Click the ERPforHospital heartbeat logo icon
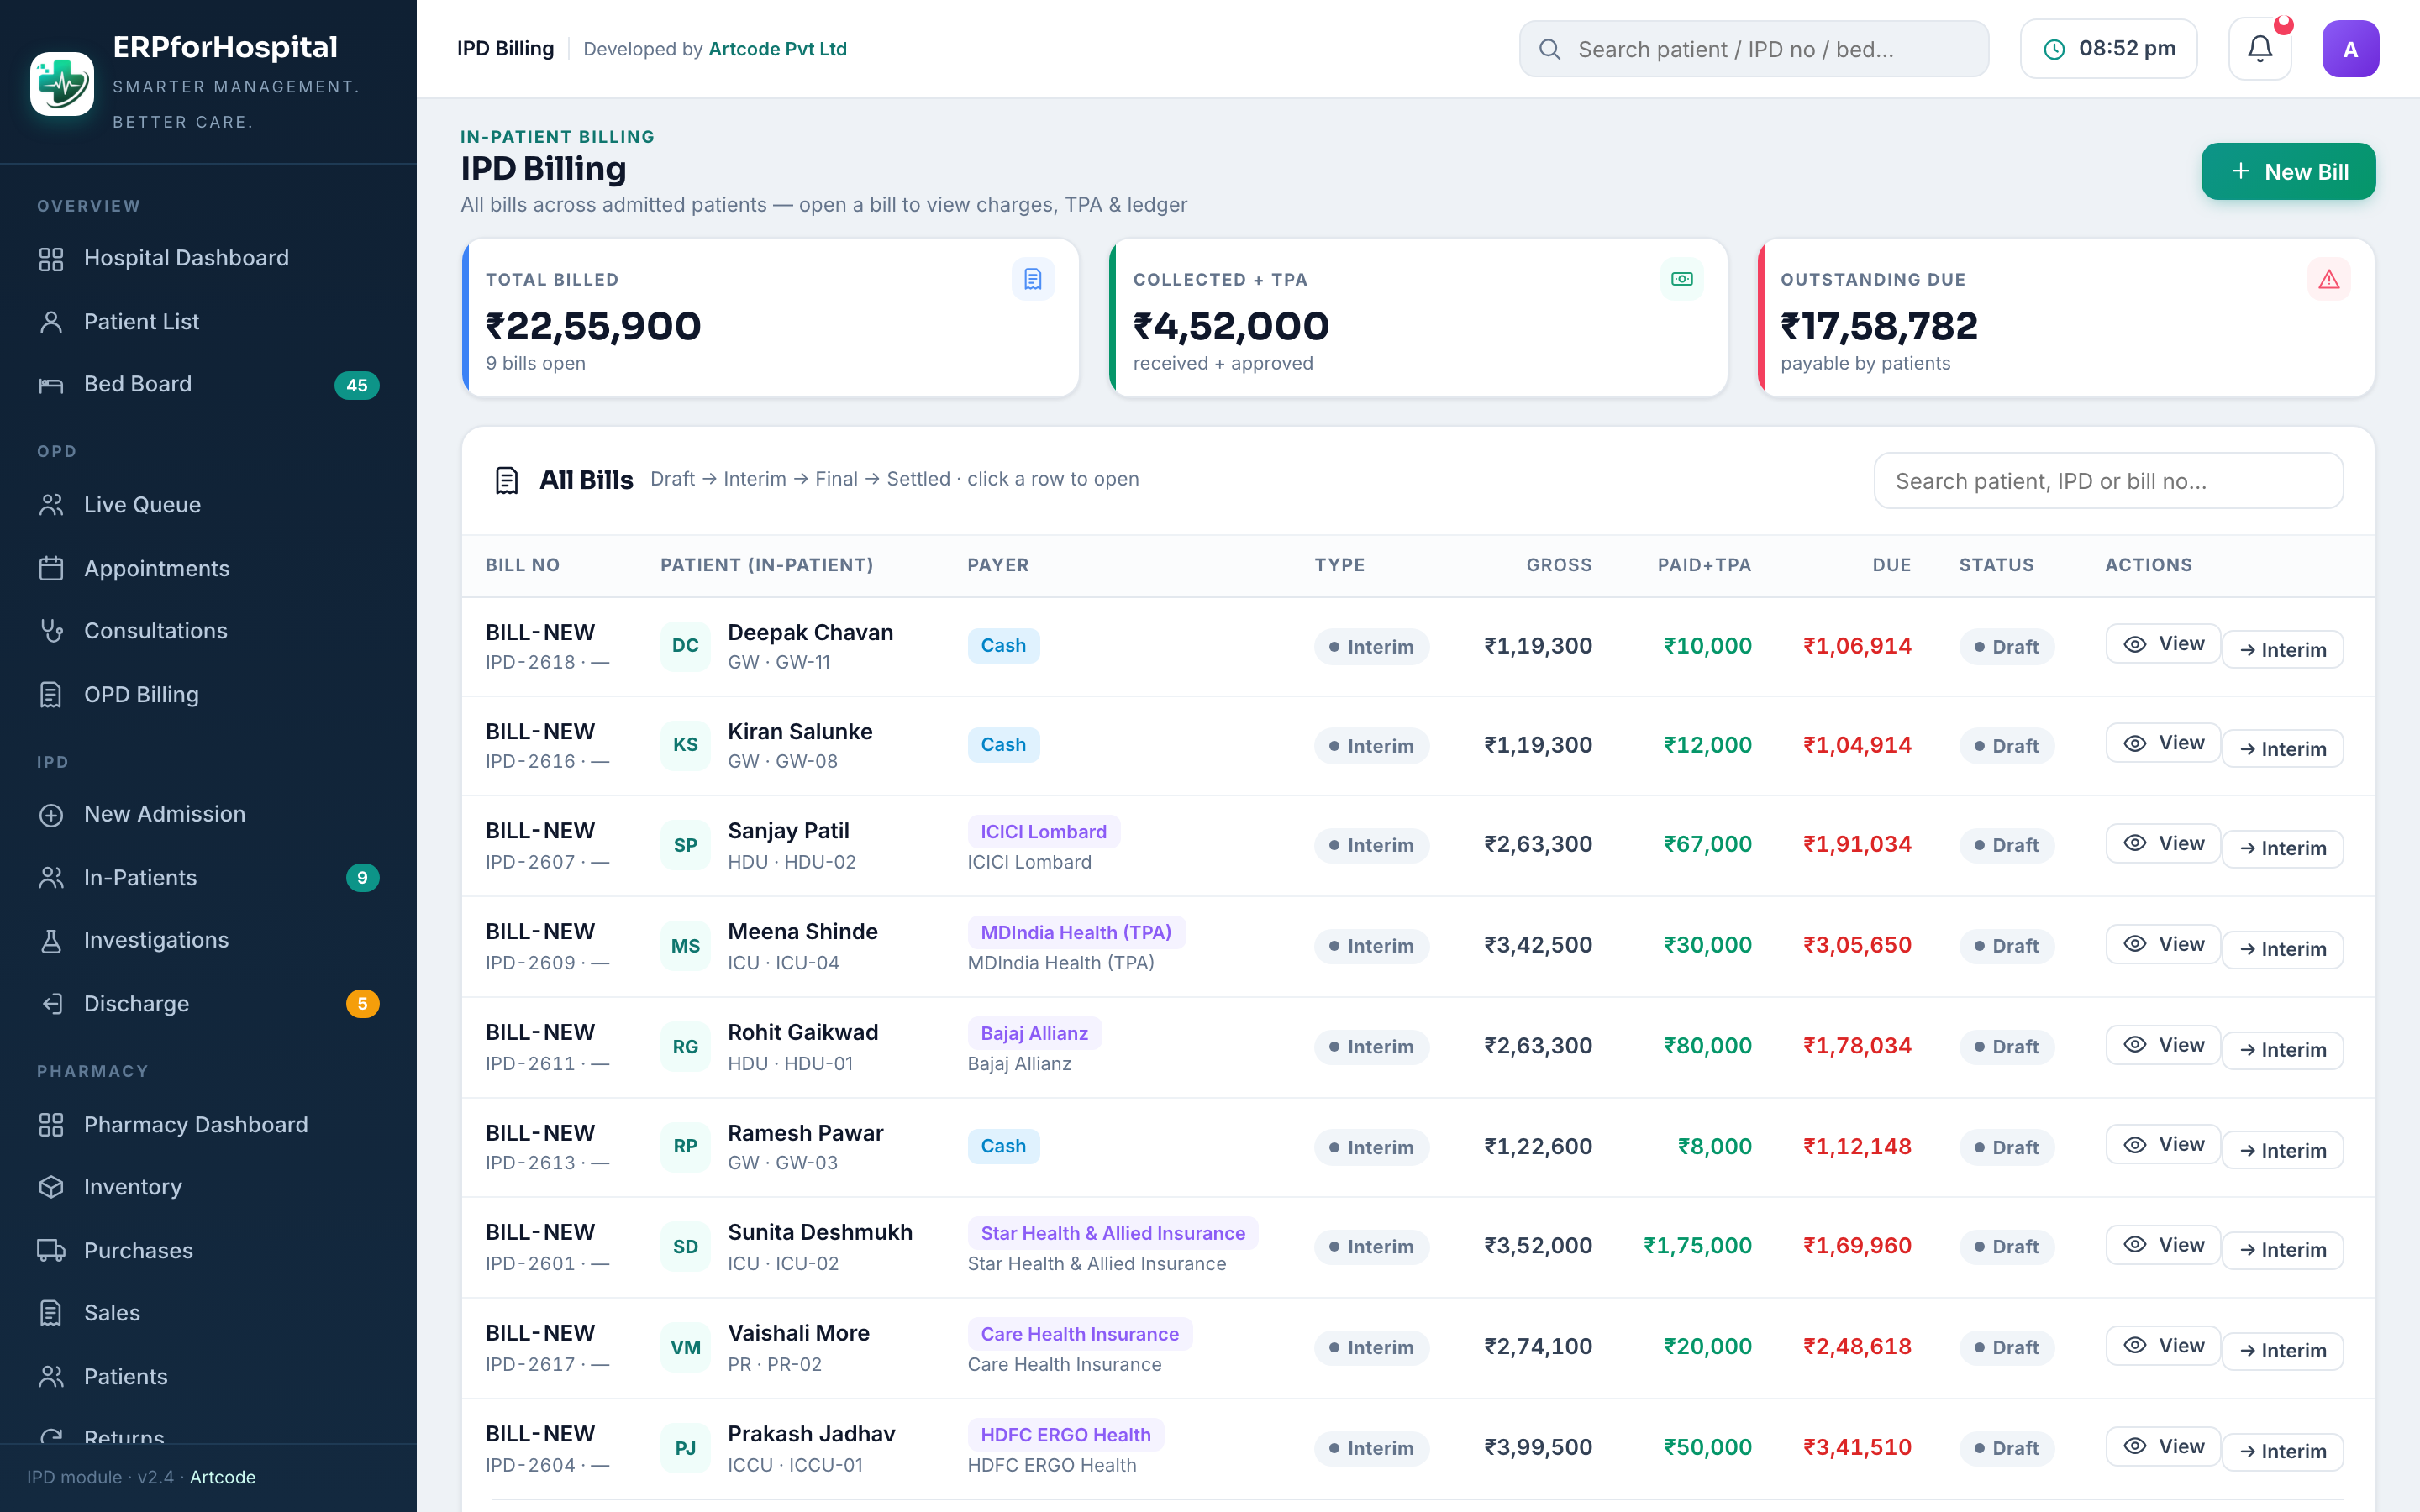Screen dimensions: 2420x1512 (x=62, y=84)
